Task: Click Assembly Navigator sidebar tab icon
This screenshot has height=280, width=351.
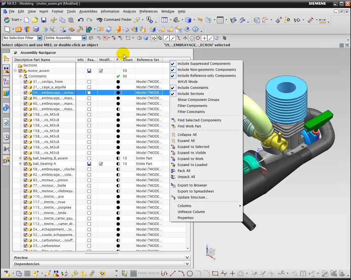Action: click(6, 58)
